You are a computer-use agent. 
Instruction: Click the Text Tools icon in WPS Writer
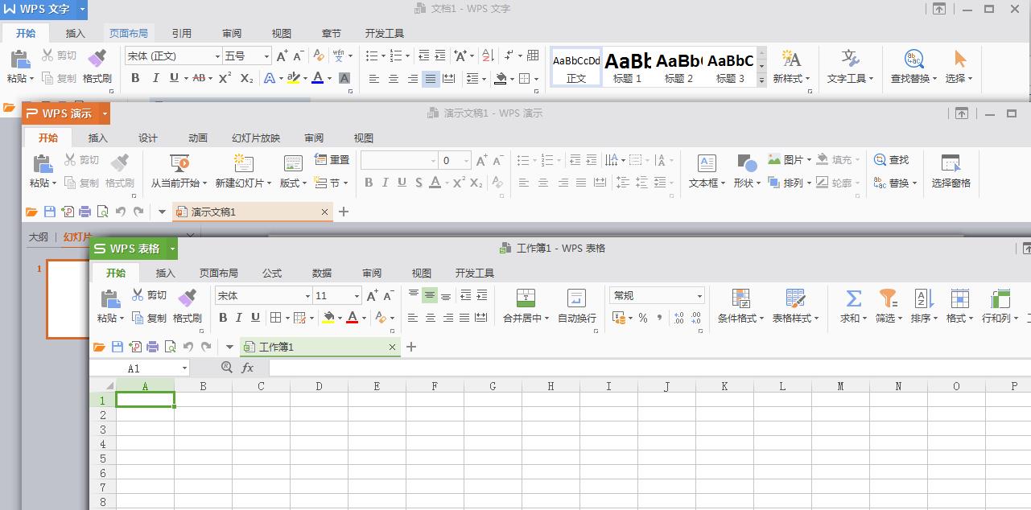(x=850, y=58)
